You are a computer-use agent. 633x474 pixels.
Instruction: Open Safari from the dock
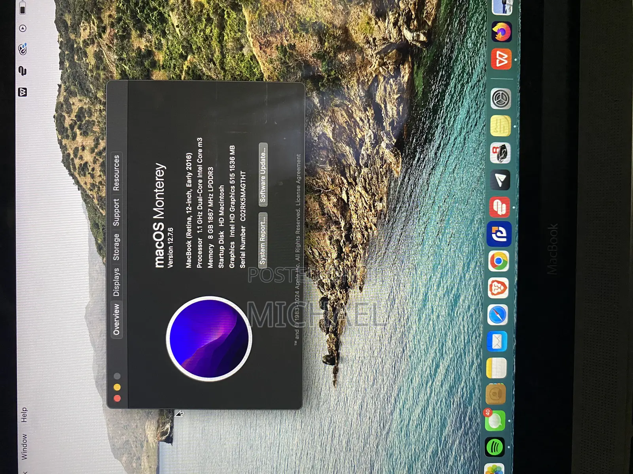(x=497, y=315)
